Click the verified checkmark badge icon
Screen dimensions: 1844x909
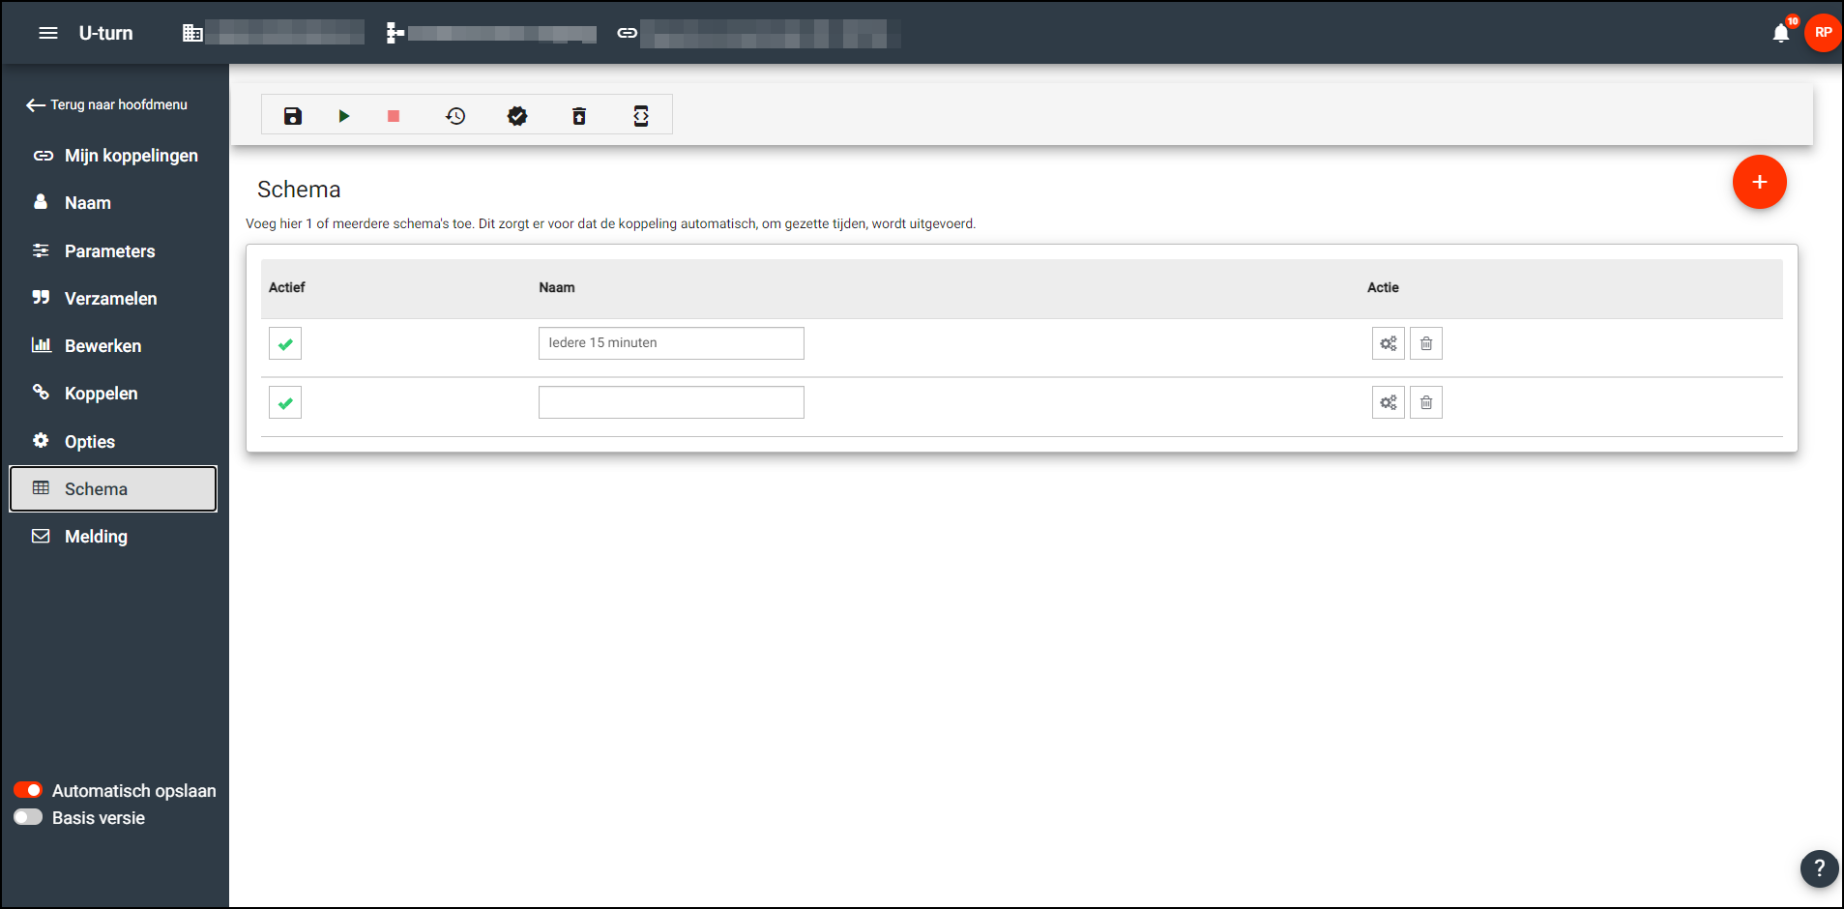tap(517, 116)
